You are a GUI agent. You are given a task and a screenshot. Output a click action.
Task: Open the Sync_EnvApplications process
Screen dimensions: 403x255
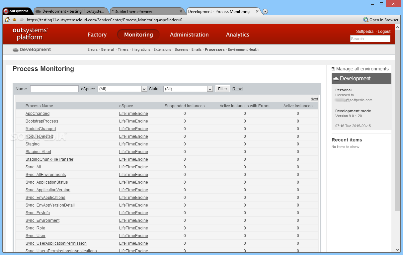click(x=45, y=198)
